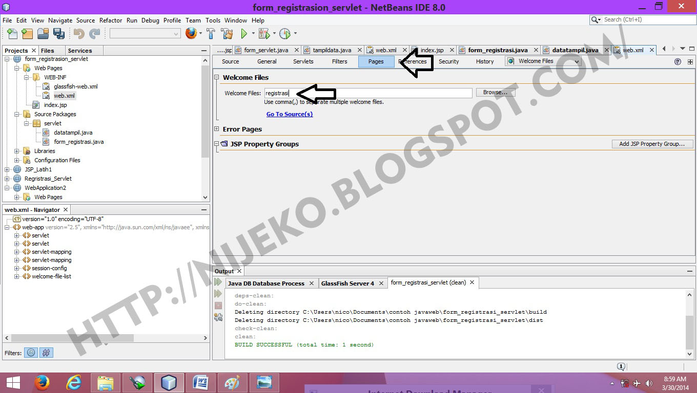The image size is (697, 393).
Task: Click the top Re-run icon in Output
Action: pyautogui.click(x=218, y=282)
